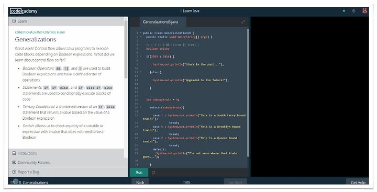Click the Learn panel vertical scrollbar
This screenshot has height=192, width=377.
coord(126,49)
